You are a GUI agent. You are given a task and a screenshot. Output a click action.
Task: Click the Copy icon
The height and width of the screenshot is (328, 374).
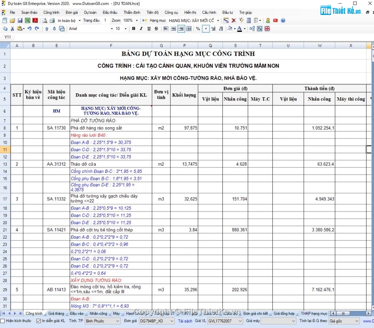click(x=5, y=29)
